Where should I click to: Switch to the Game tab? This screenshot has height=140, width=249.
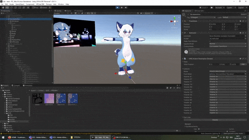pyautogui.click(x=68, y=11)
